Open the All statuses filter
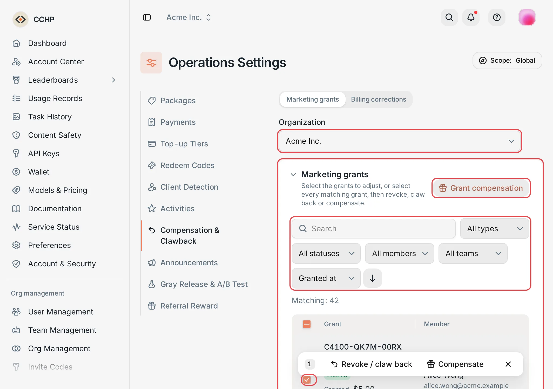 click(x=326, y=253)
